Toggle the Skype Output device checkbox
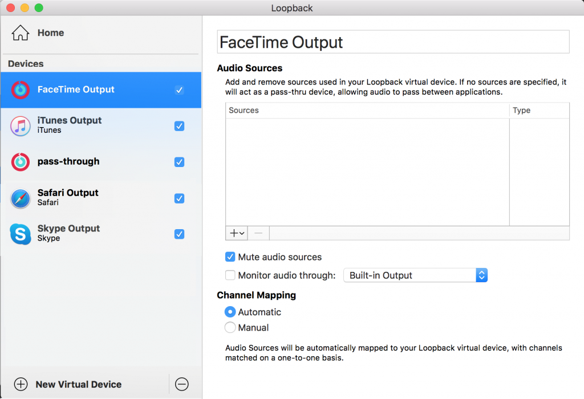The image size is (584, 399). (179, 234)
